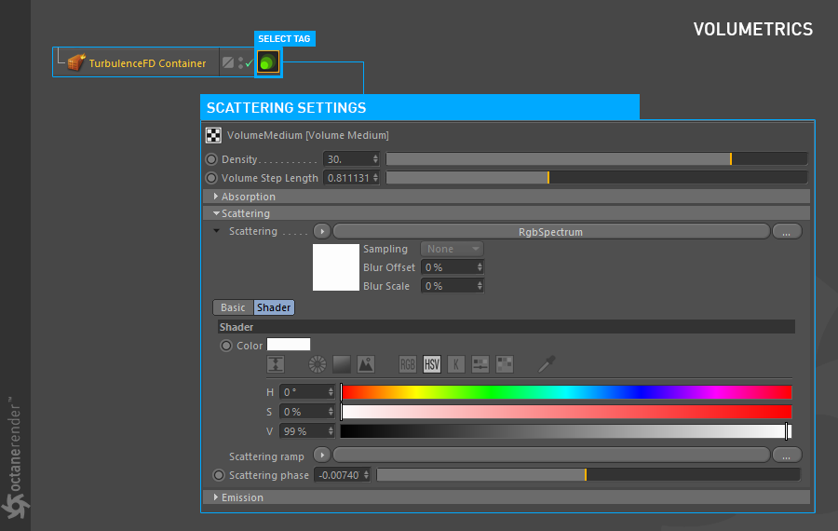Click the white RgbSpectrum preview thumbnail
This screenshot has width=838, height=531.
[x=335, y=267]
